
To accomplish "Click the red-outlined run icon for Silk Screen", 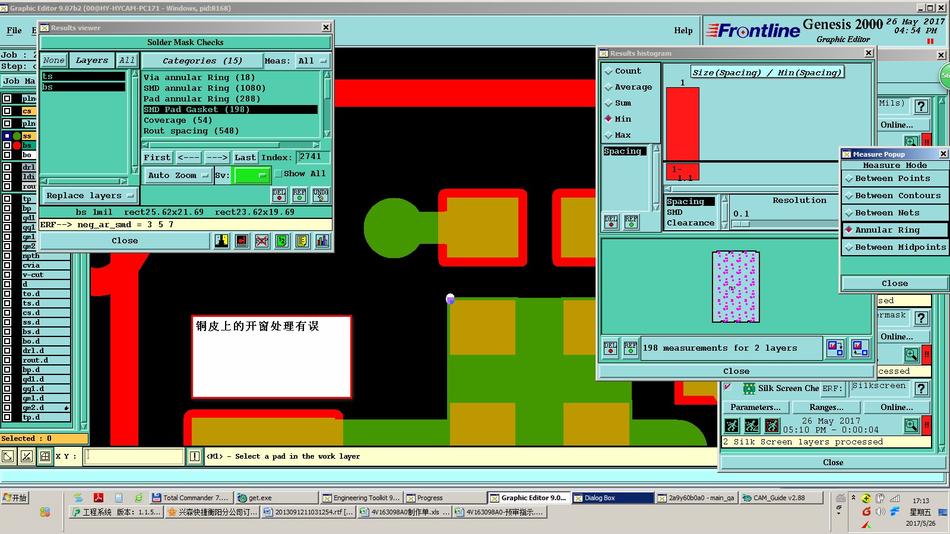I will 772,425.
